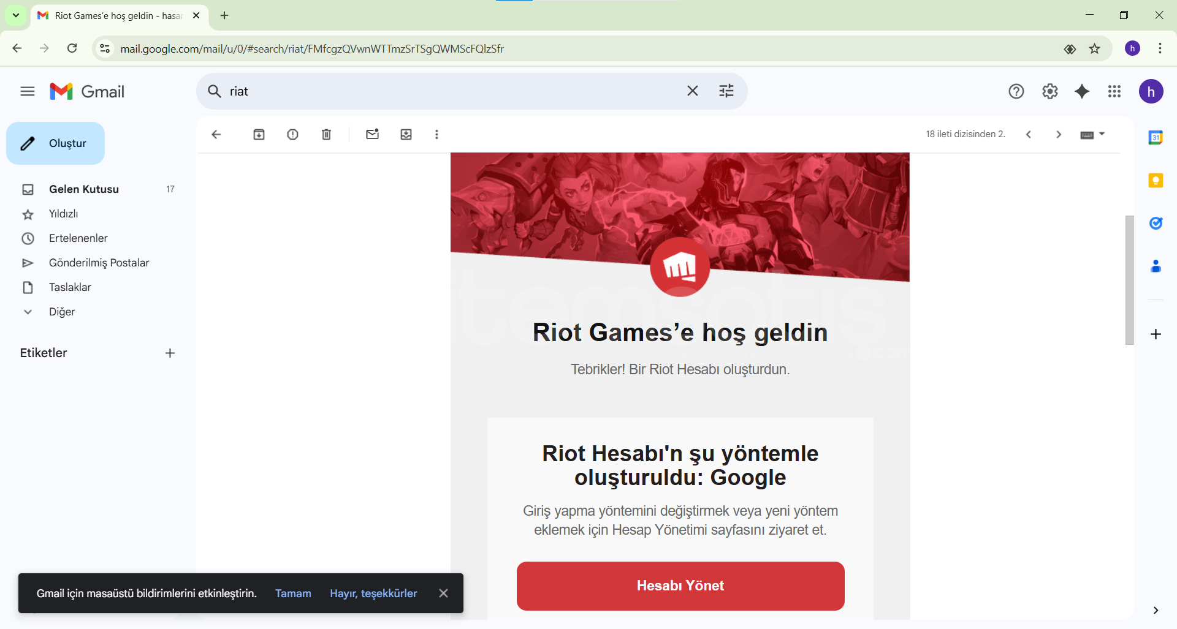Dismiss the notification banner X
This screenshot has width=1177, height=629.
[443, 593]
